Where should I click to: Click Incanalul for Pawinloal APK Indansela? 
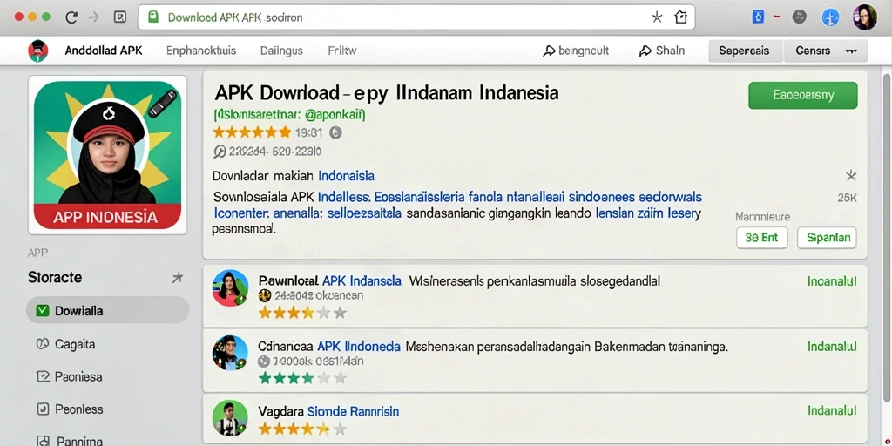point(832,281)
